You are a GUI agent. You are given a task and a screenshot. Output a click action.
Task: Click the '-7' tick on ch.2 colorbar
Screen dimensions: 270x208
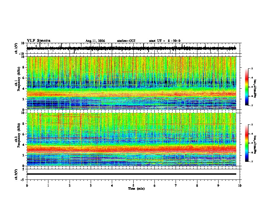pos(251,161)
